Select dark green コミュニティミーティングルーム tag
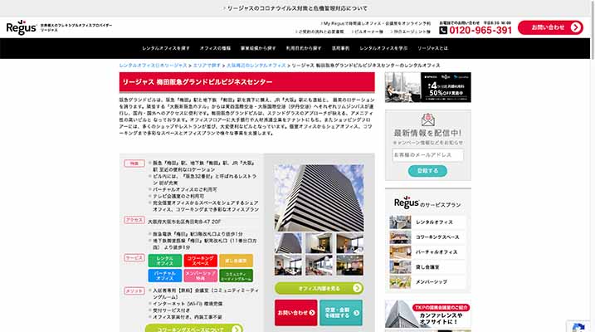 [x=236, y=276]
